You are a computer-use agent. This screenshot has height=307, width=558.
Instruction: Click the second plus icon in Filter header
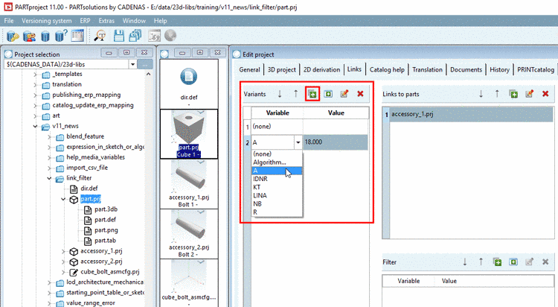(513, 262)
